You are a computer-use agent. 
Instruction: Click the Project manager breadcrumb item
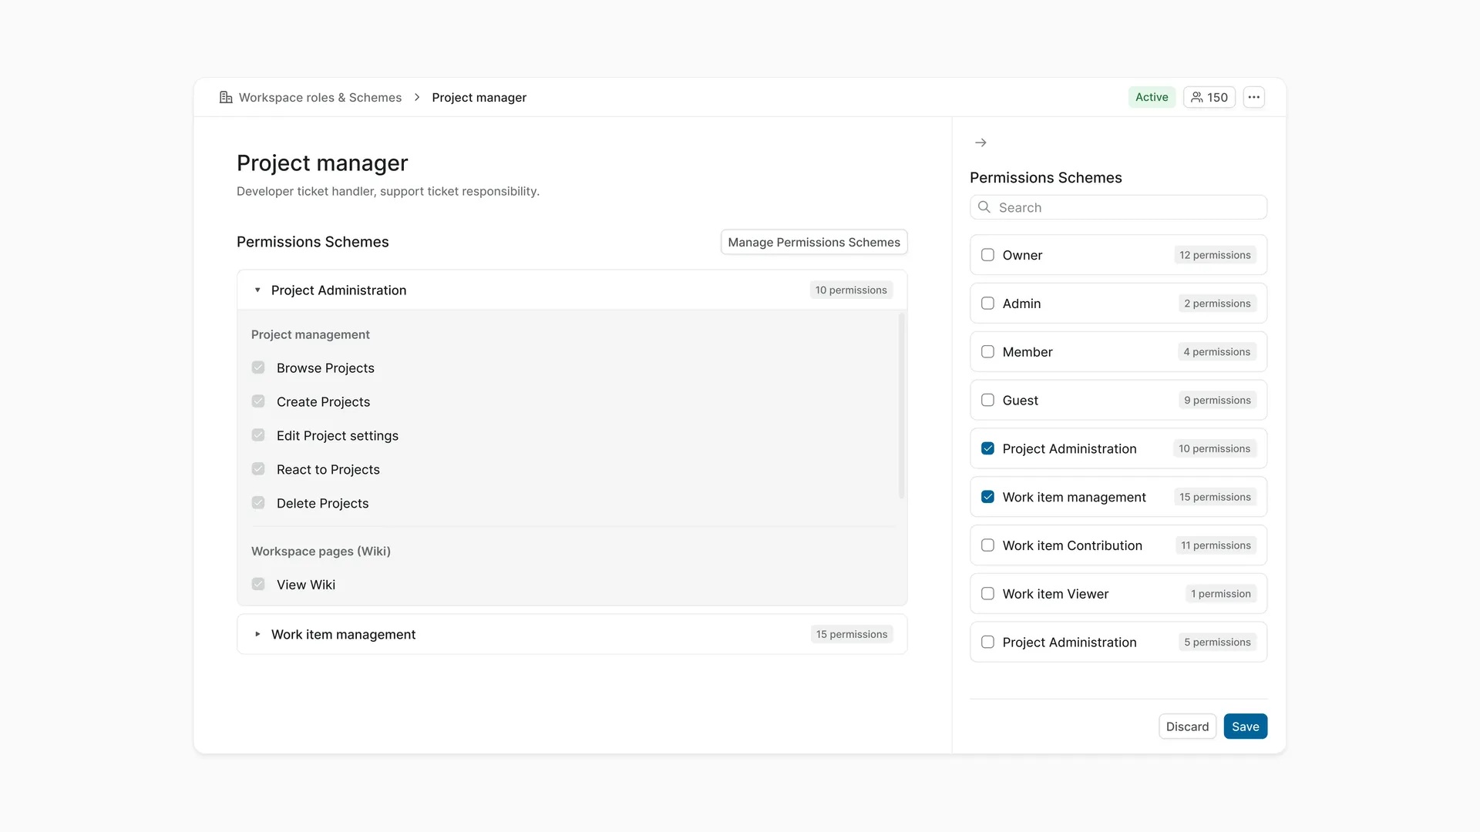pyautogui.click(x=479, y=97)
